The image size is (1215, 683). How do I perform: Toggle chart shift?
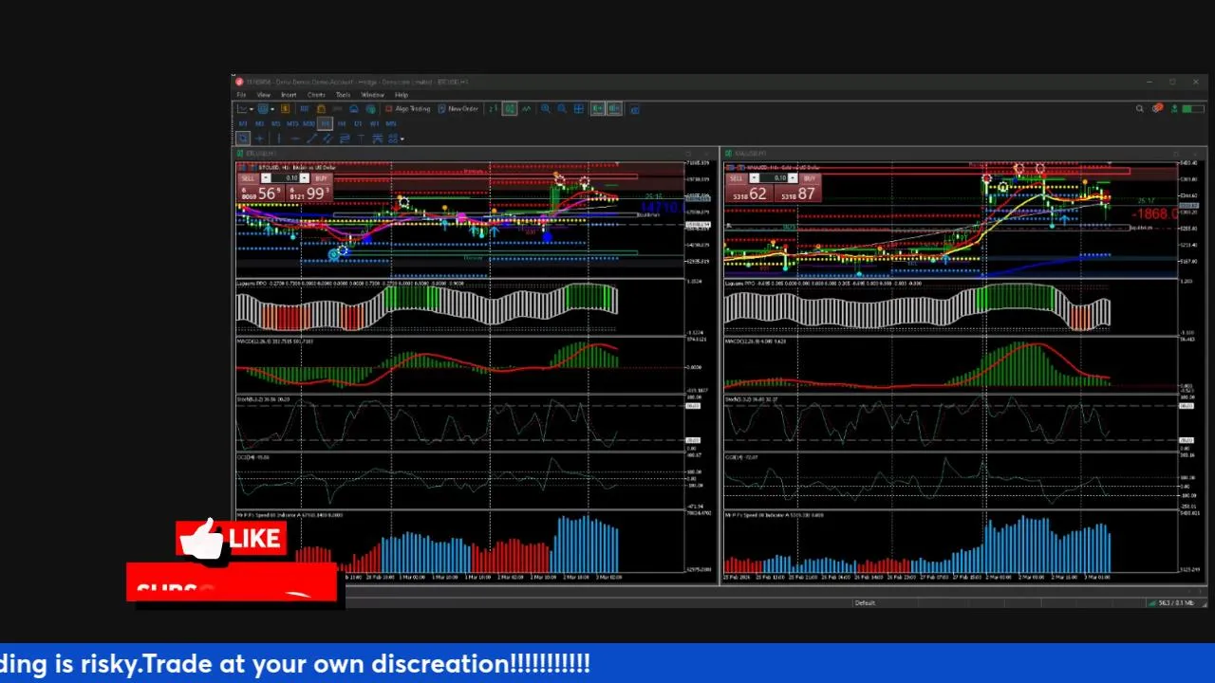[x=613, y=108]
